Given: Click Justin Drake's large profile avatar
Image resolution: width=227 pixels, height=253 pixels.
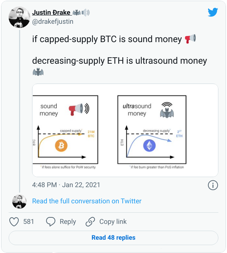Looking at the screenshot, I should pyautogui.click(x=19, y=17).
